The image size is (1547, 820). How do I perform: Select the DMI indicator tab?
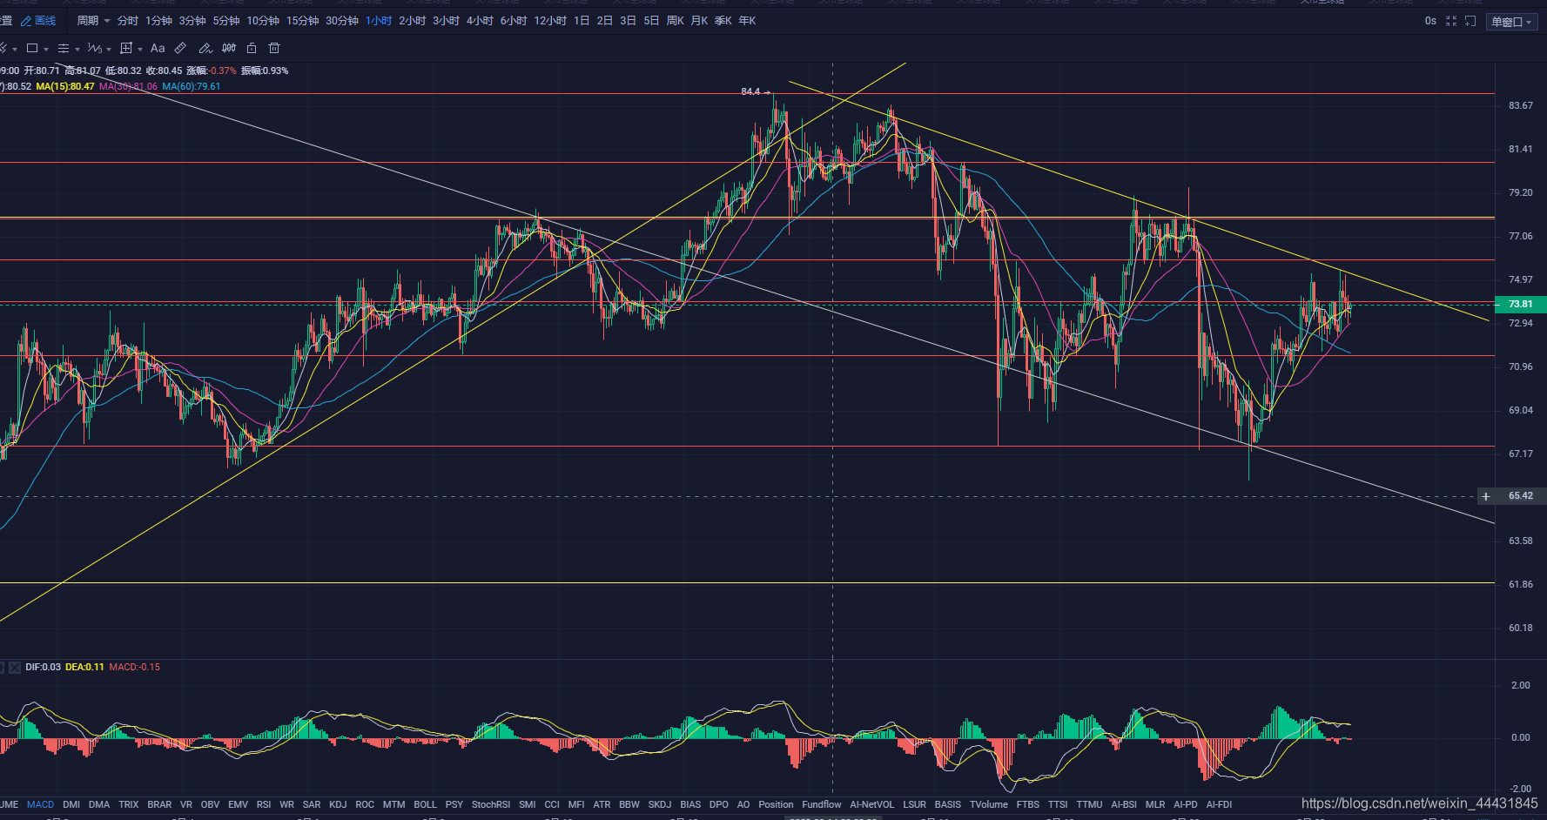71,805
